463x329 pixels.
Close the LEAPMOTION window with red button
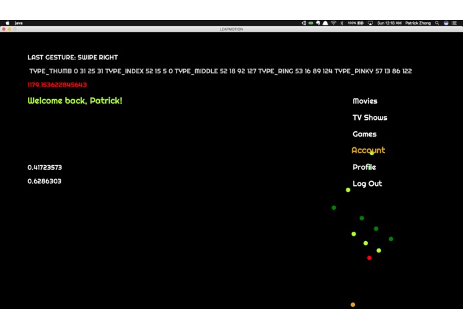click(4, 29)
